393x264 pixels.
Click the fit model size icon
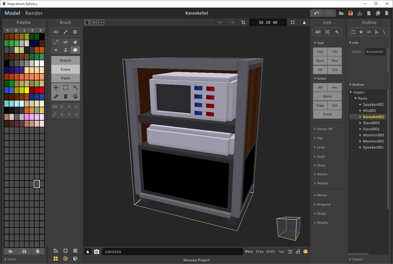(x=292, y=22)
